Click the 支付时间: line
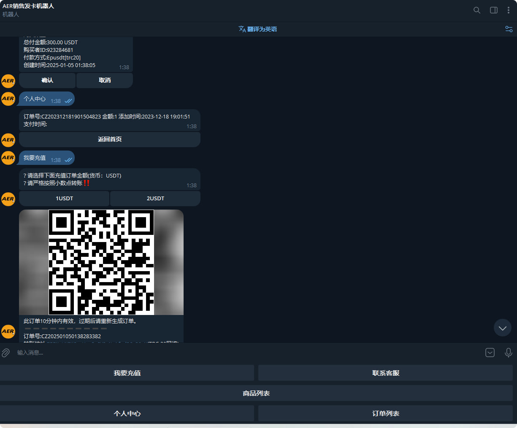This screenshot has height=428, width=517. (x=35, y=124)
